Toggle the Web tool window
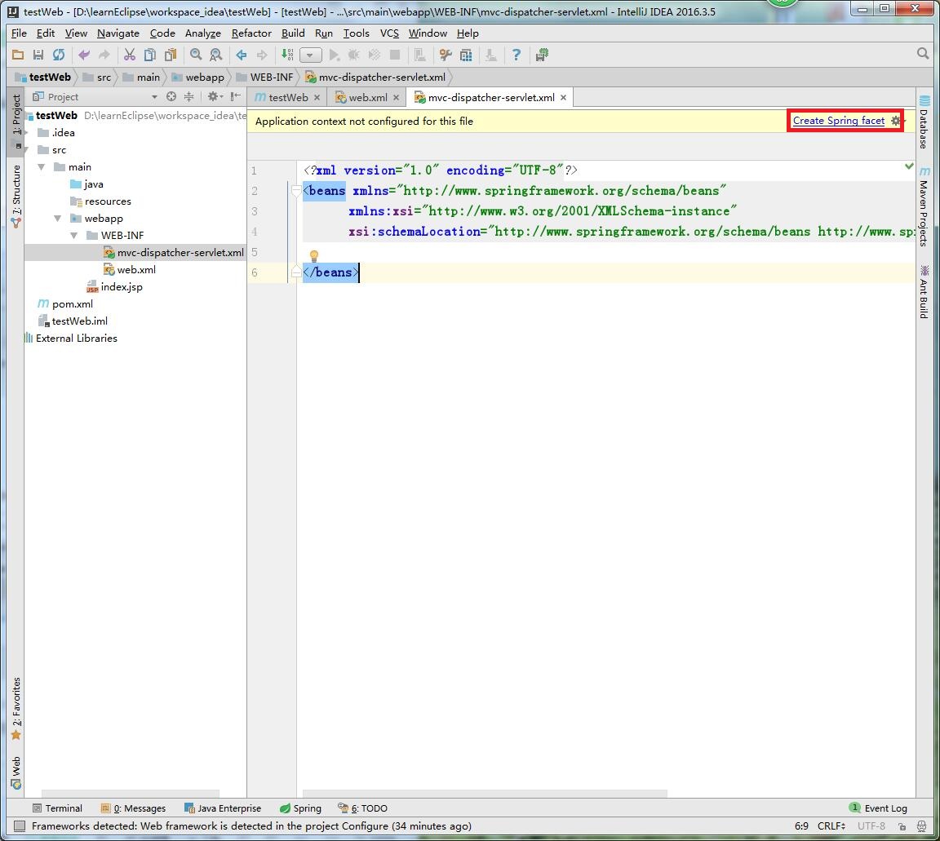Screen dimensions: 940x841 point(16,772)
